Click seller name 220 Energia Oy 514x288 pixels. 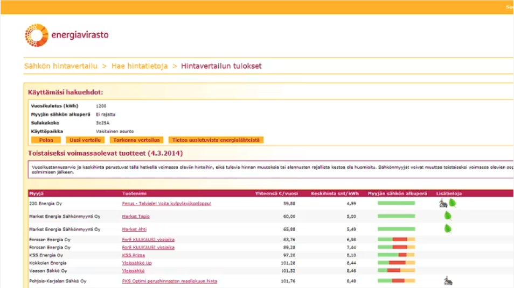(x=46, y=203)
